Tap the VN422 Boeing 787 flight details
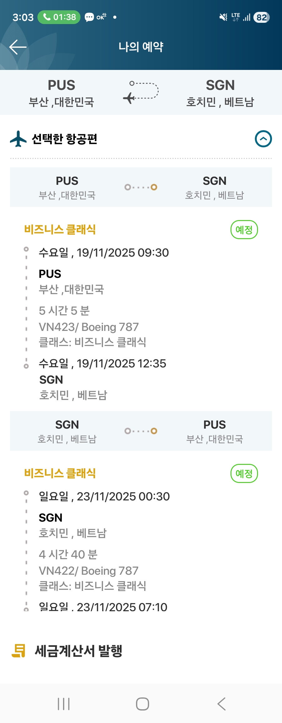Image resolution: width=282 pixels, height=723 pixels. 89,571
